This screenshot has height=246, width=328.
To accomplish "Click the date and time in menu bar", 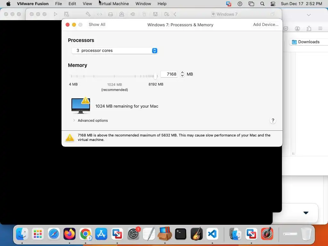I will (x=301, y=4).
